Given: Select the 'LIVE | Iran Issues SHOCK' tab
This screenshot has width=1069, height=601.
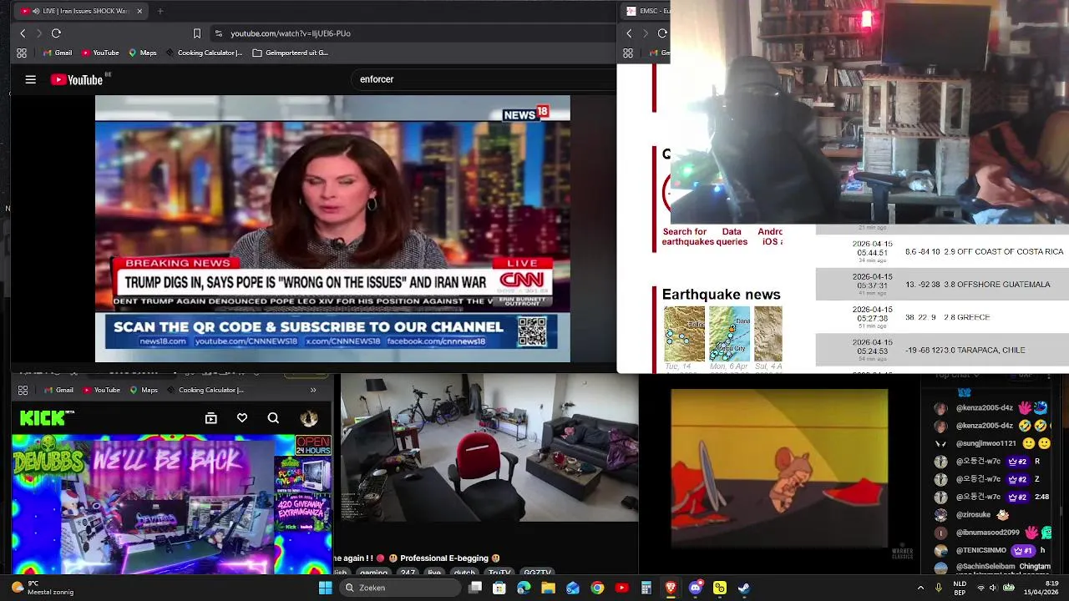Looking at the screenshot, I should 82,11.
